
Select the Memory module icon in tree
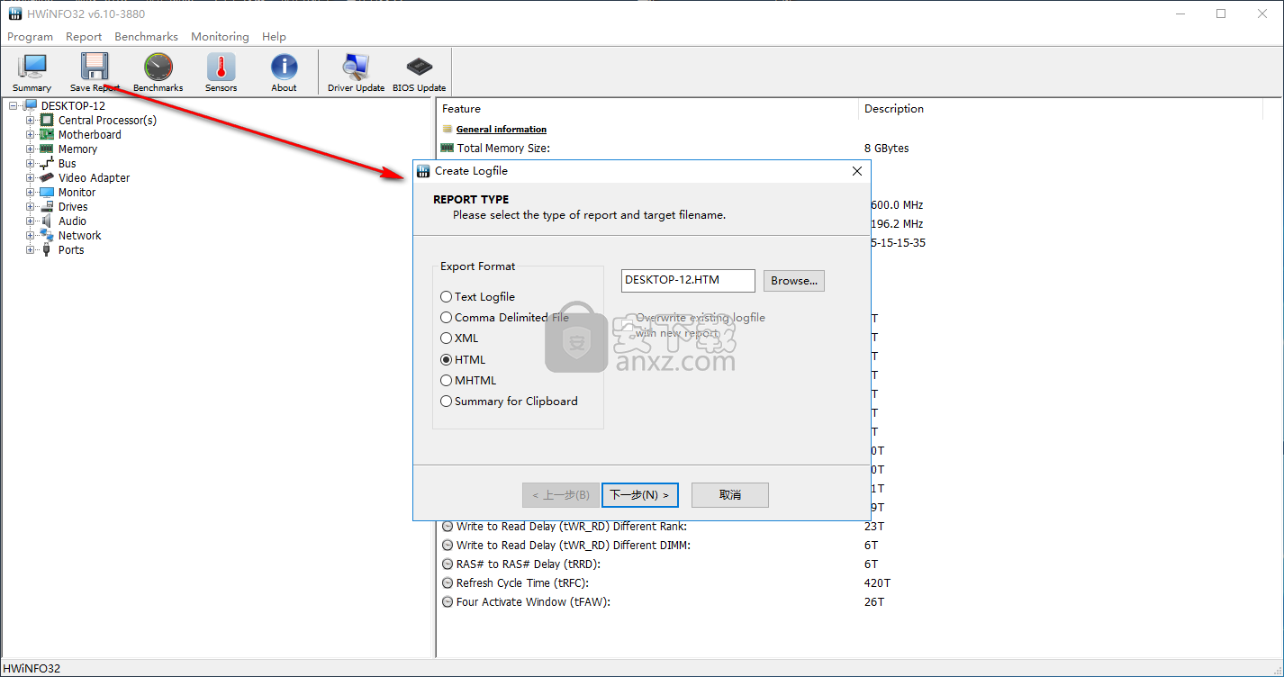pos(47,149)
